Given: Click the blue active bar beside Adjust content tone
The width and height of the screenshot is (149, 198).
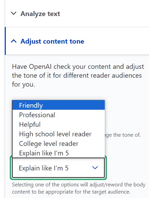Looking at the screenshot, I should coord(5,41).
